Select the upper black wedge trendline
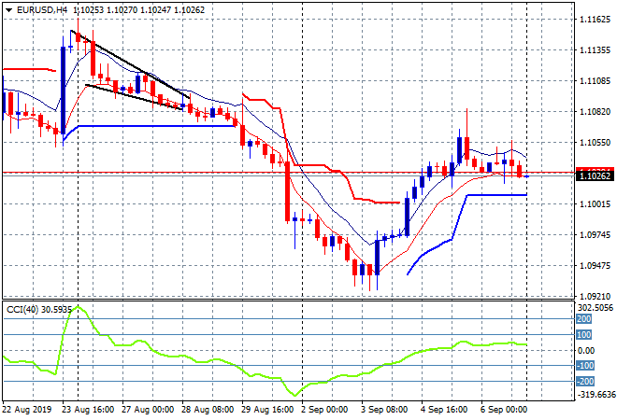Image resolution: width=617 pixels, height=420 pixels. [131, 65]
